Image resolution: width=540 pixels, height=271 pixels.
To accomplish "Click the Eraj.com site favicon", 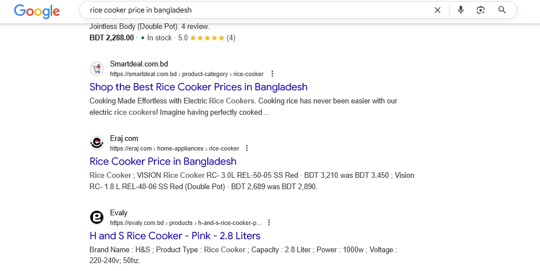I will pyautogui.click(x=97, y=143).
